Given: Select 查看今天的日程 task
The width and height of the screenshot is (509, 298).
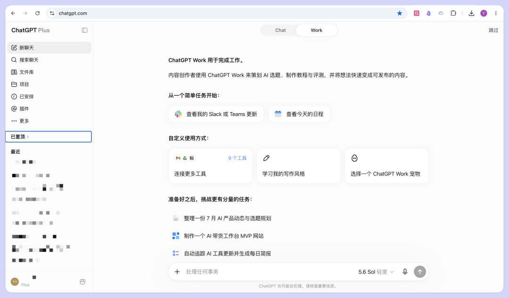Looking at the screenshot, I should click(x=299, y=114).
